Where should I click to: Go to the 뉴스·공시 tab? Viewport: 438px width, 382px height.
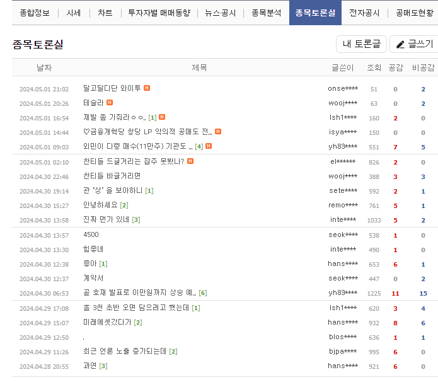[220, 13]
